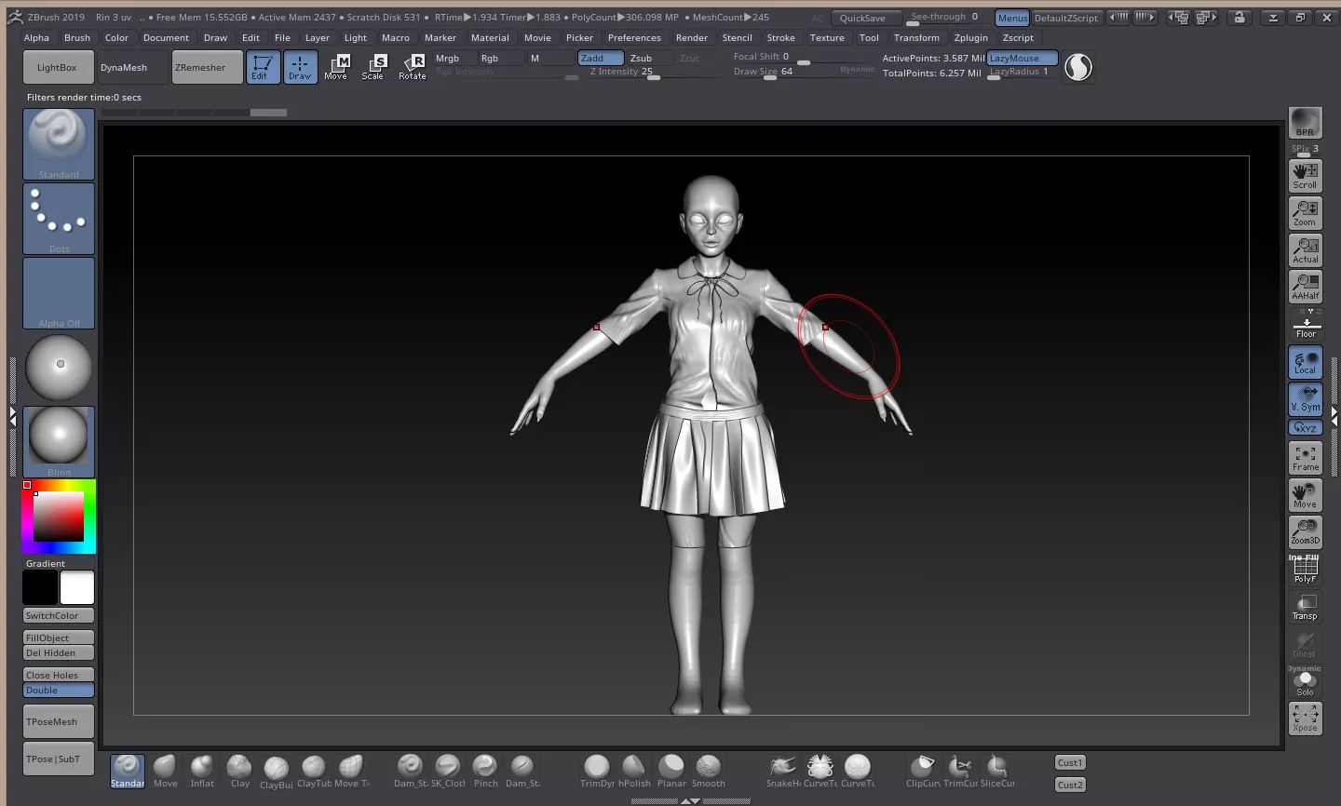Toggle the Floor grid display

click(x=1305, y=327)
